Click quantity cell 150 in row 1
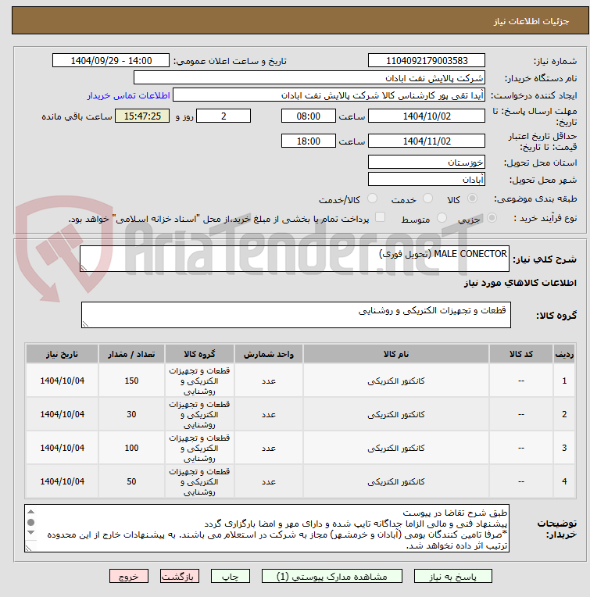This screenshot has height=597, width=590. [131, 381]
